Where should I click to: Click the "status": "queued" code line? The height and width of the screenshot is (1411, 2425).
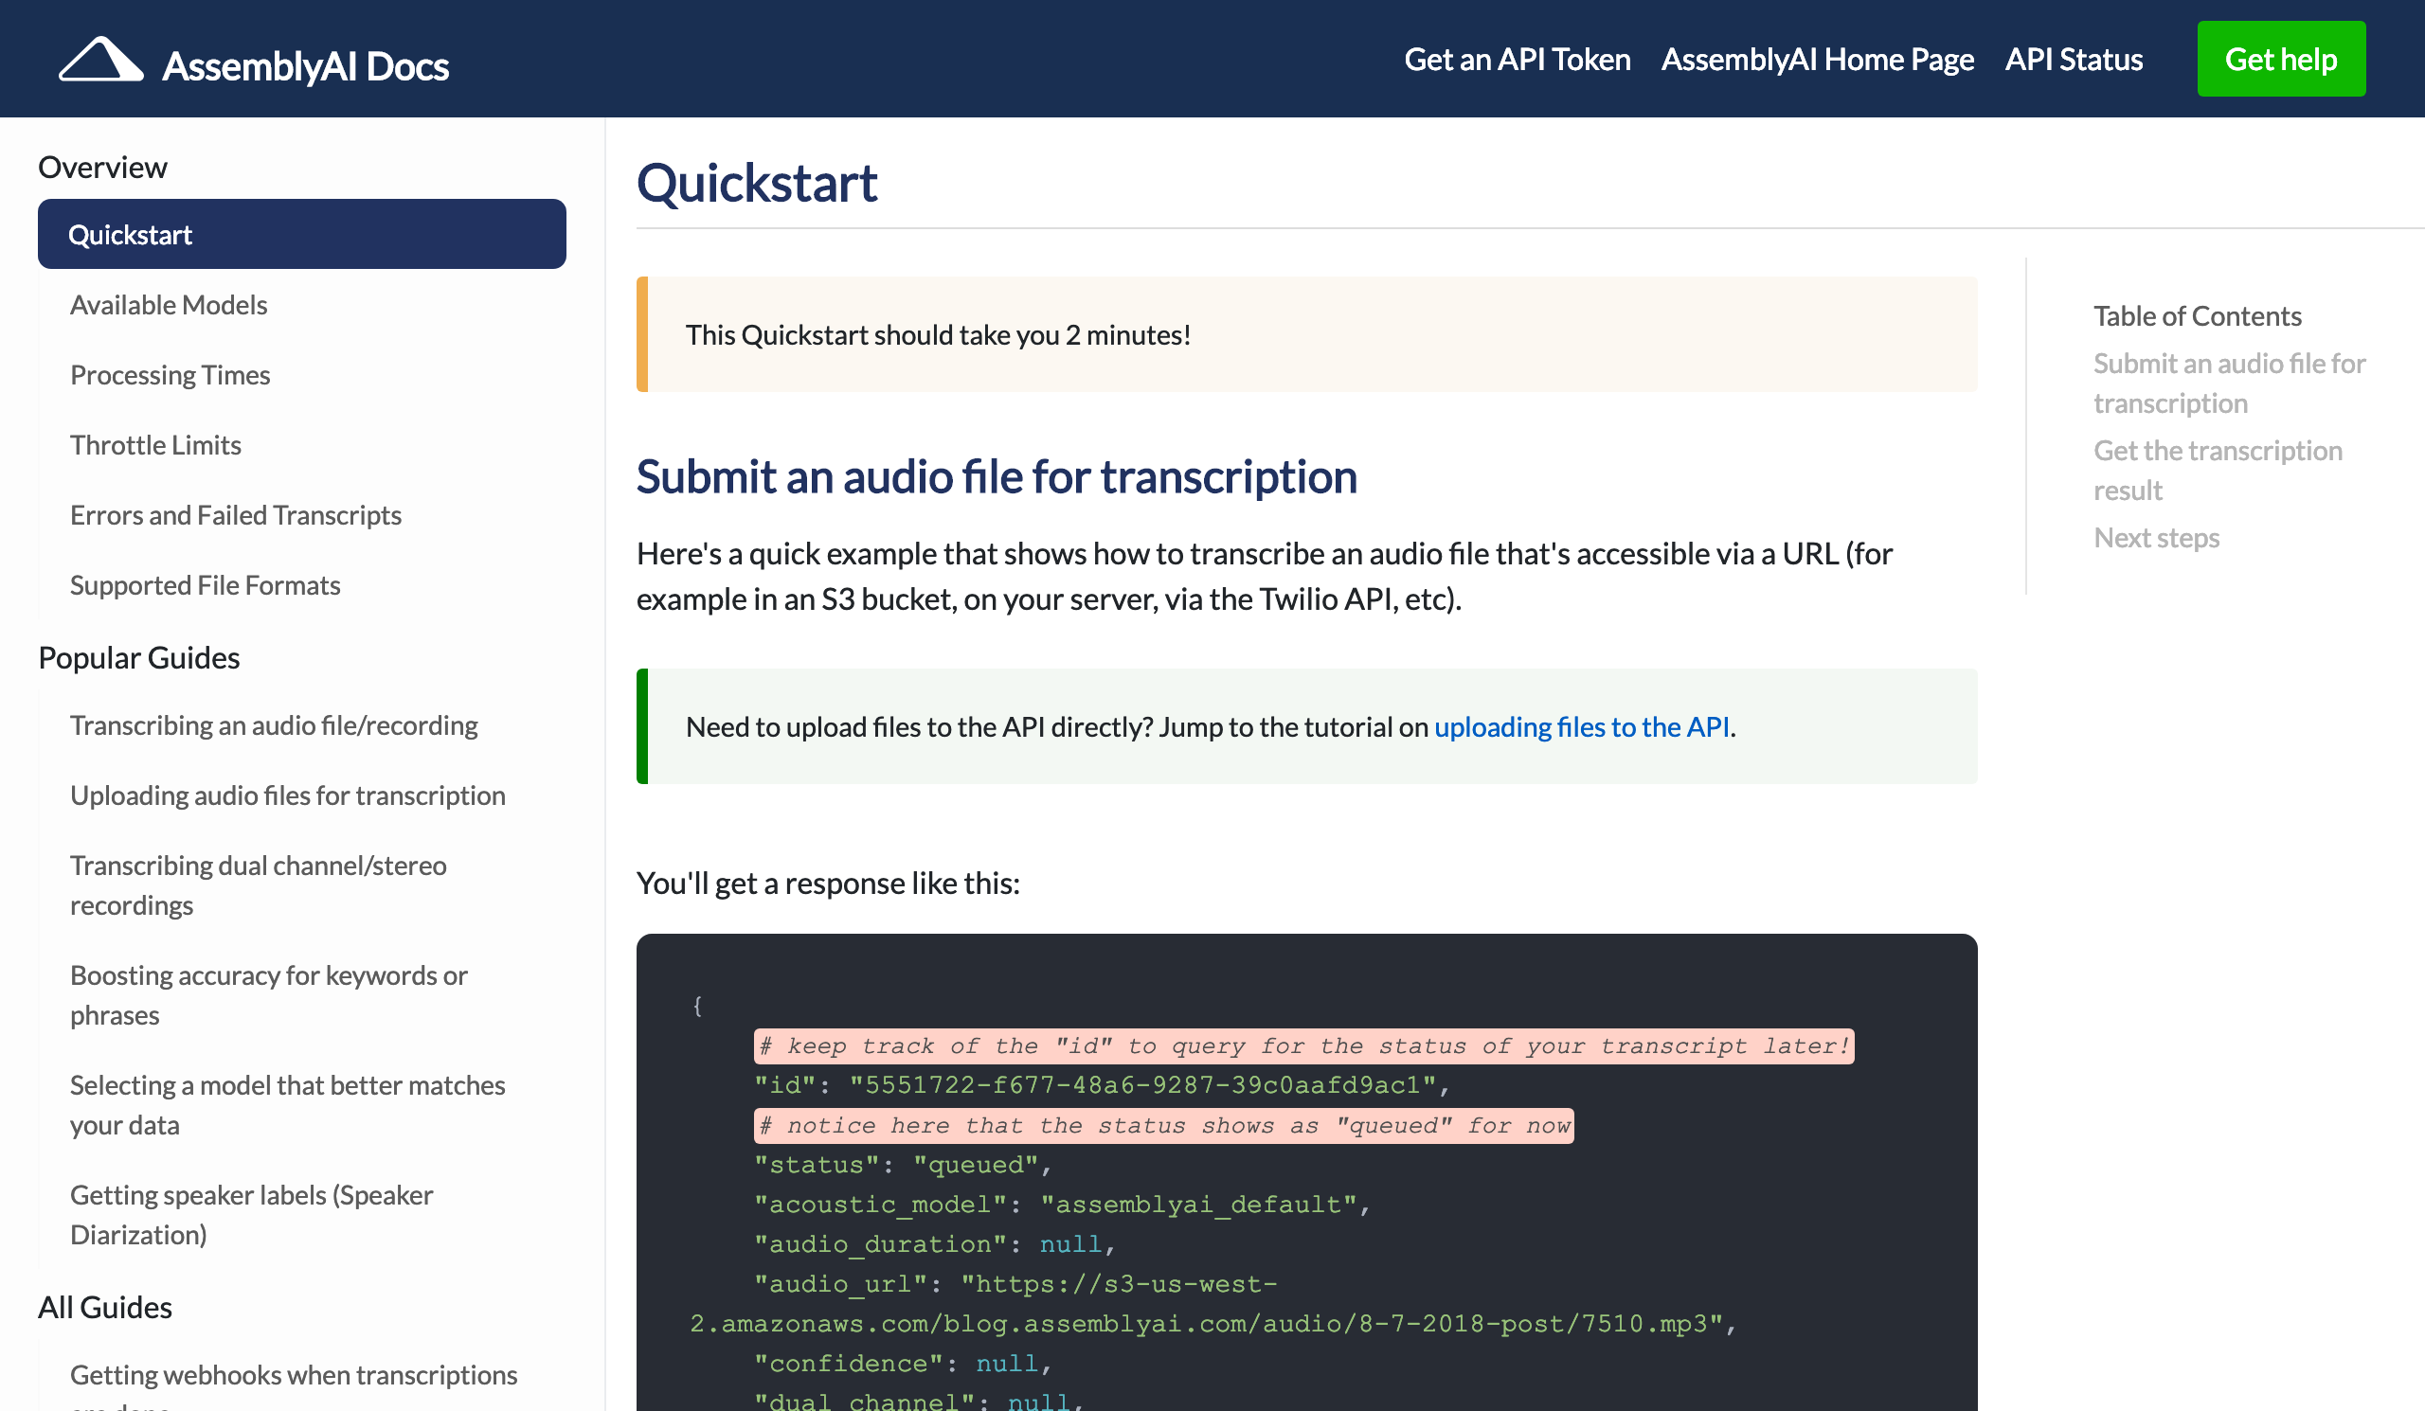pos(902,1165)
